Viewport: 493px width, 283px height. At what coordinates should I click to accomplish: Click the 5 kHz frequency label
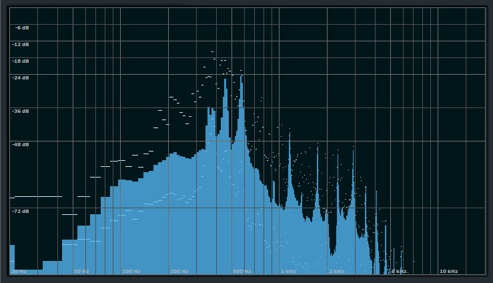tap(400, 271)
